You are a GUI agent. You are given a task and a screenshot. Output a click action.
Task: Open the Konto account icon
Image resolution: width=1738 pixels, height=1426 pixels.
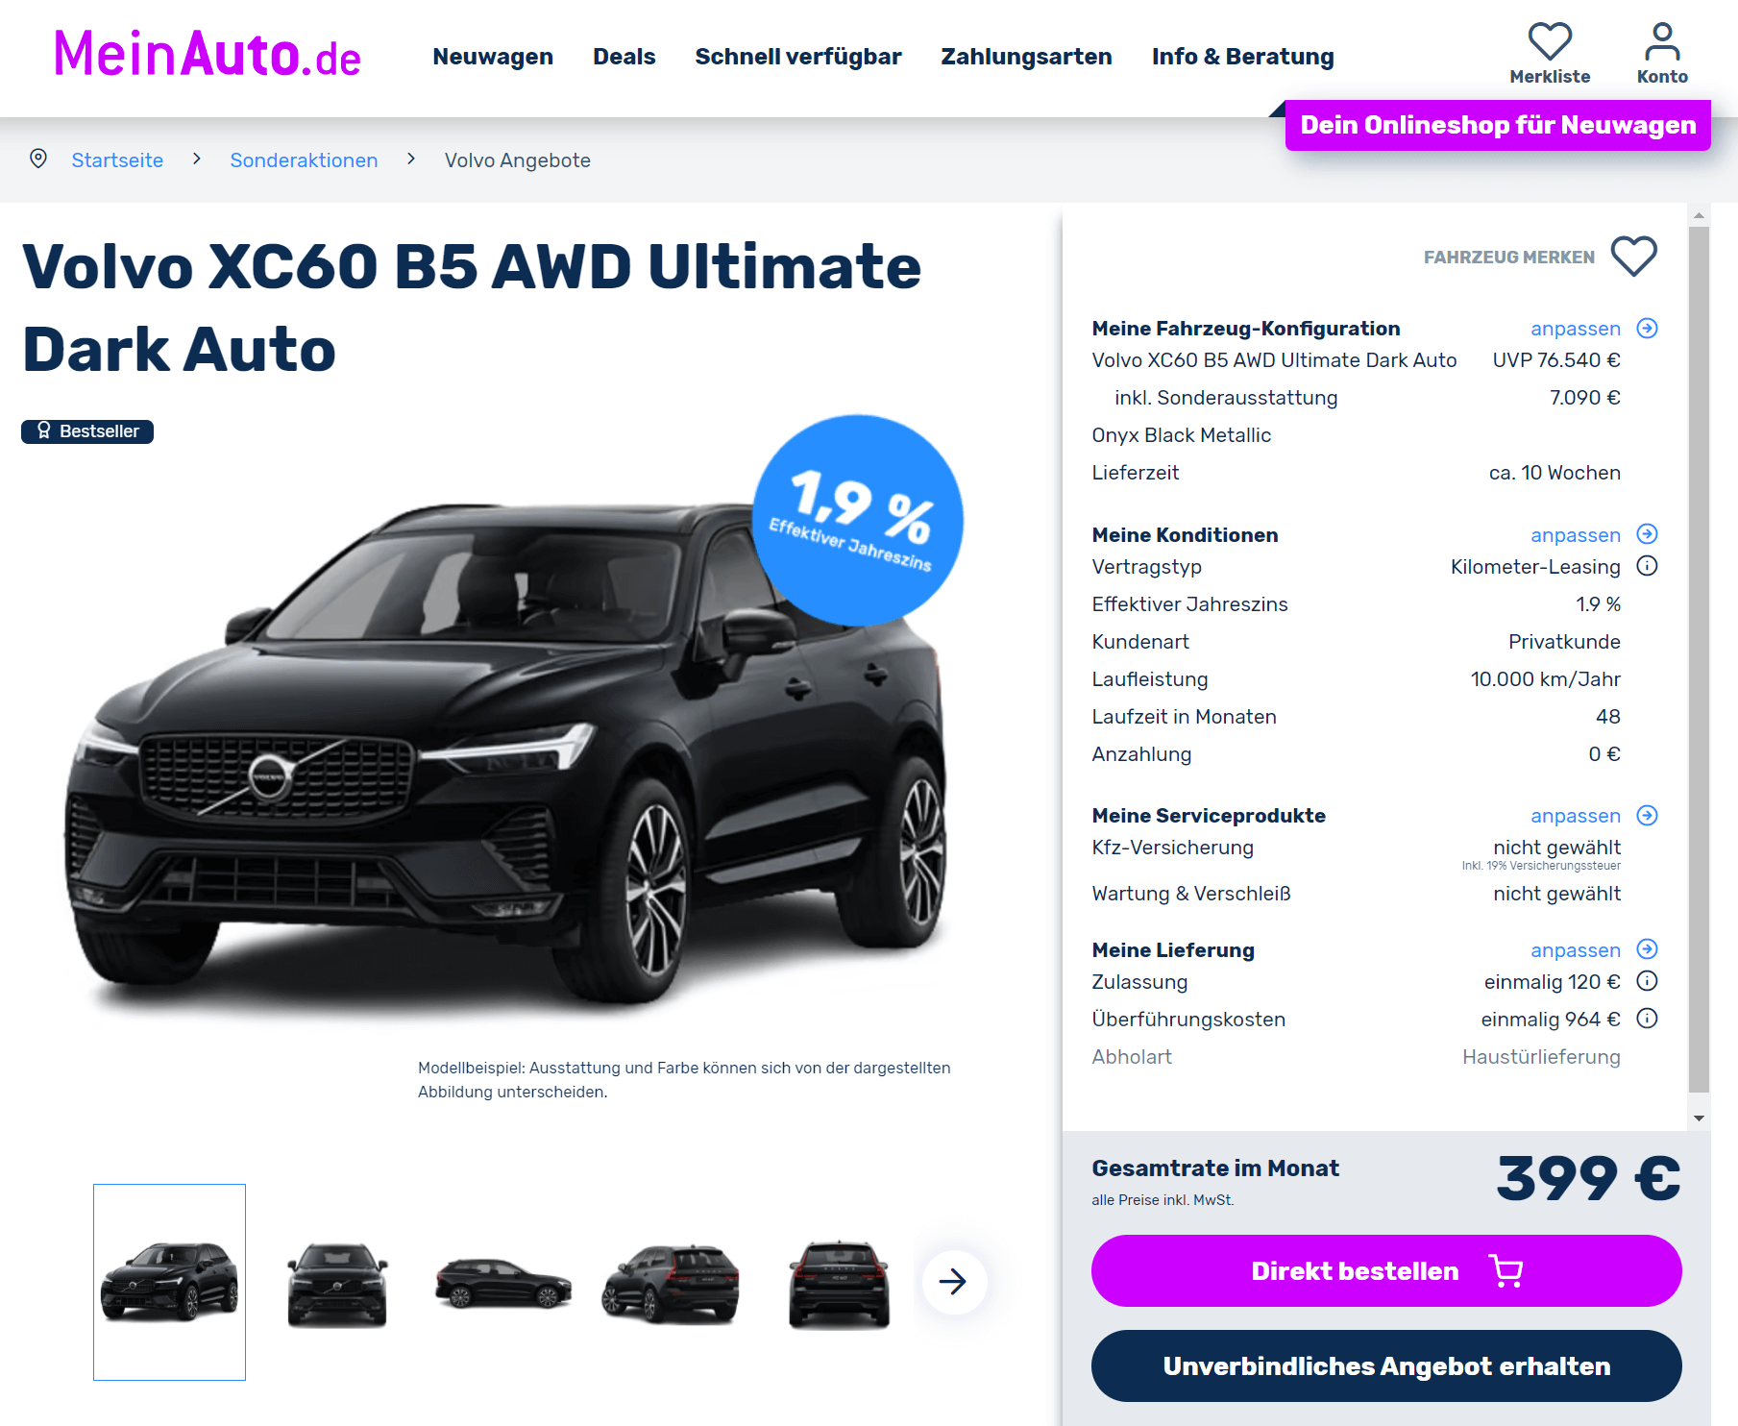tap(1662, 41)
